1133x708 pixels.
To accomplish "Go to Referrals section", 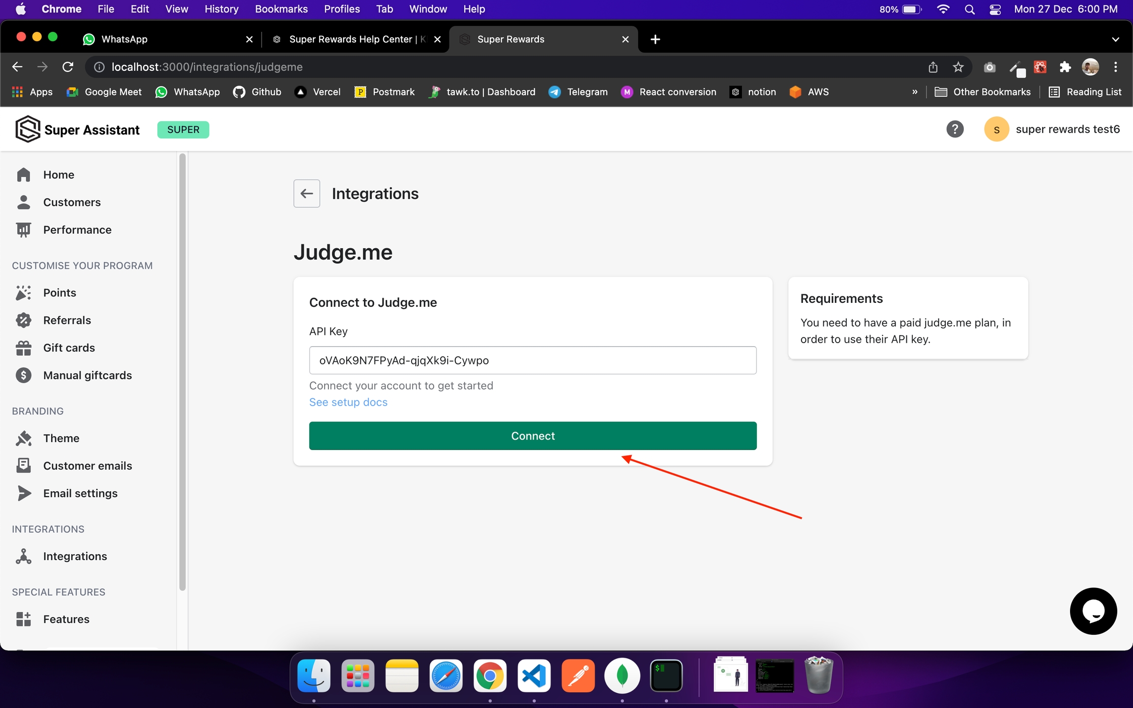I will (x=67, y=320).
